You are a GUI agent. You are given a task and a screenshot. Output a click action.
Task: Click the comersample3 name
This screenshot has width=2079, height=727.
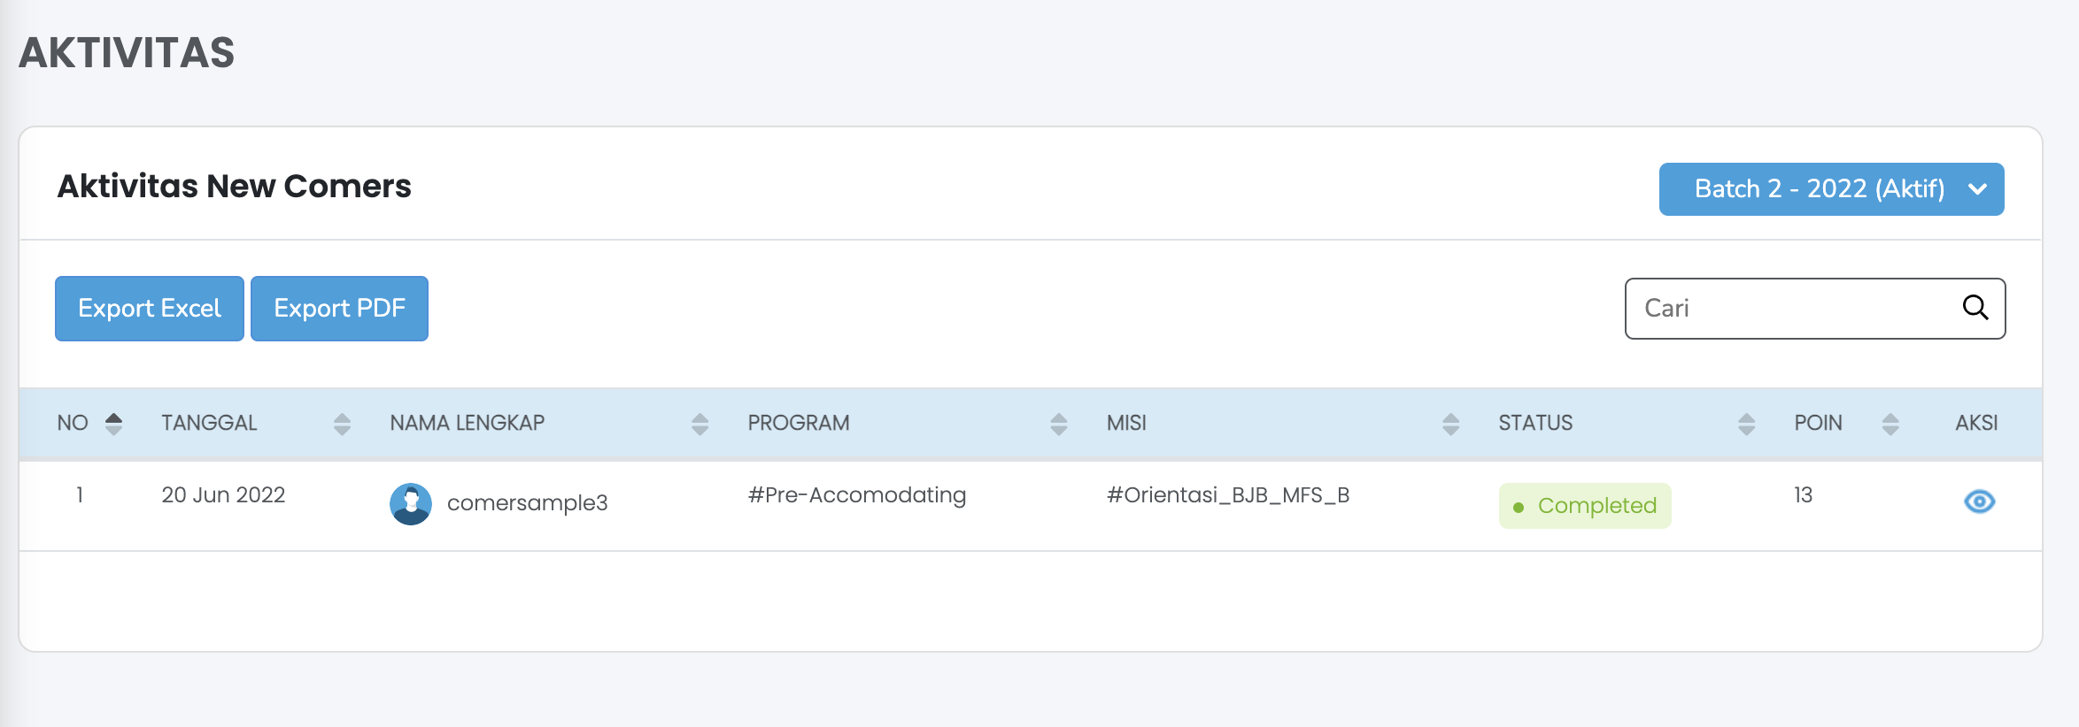527,503
